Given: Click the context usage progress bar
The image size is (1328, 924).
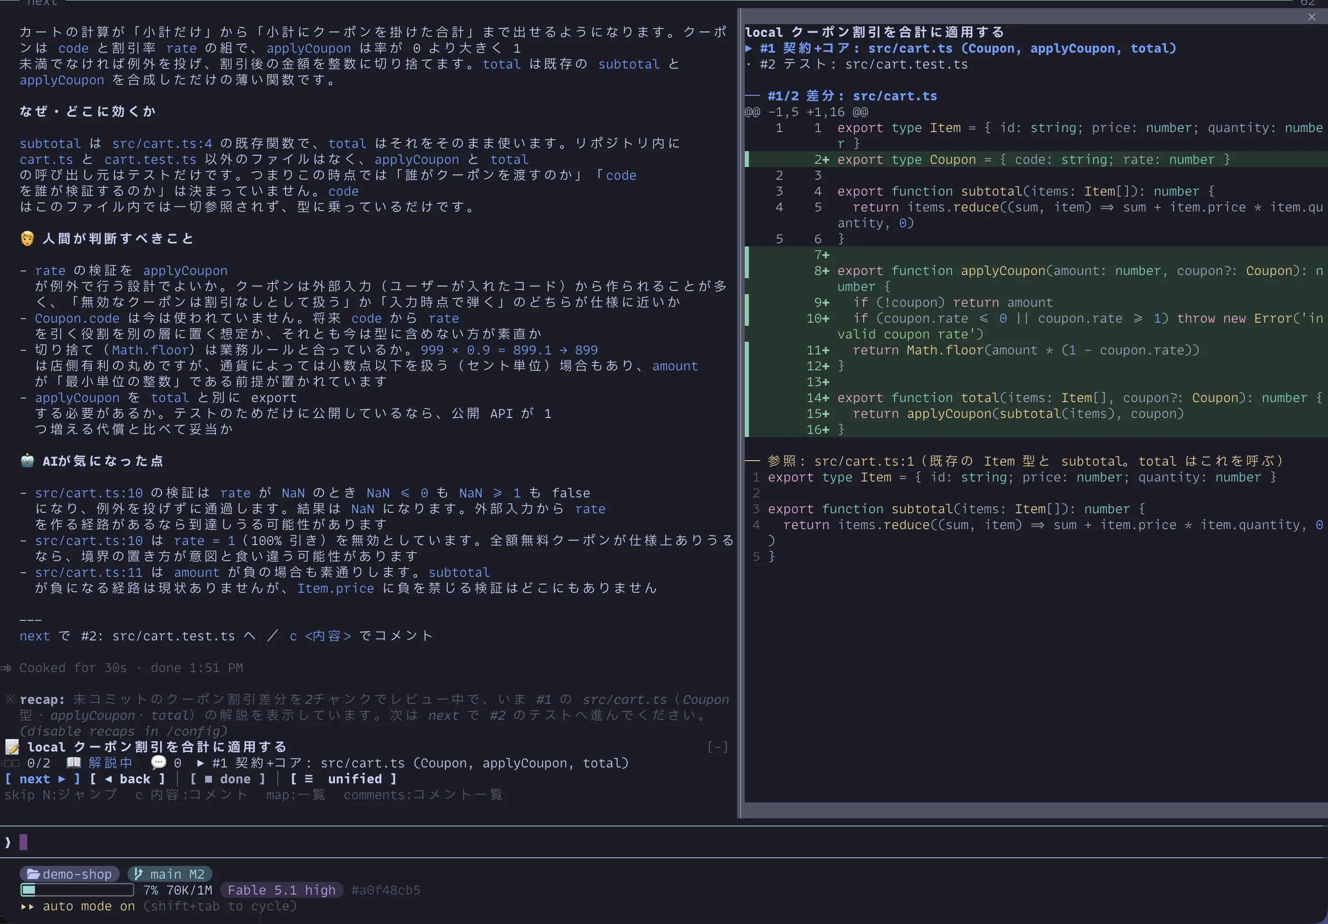Looking at the screenshot, I should (x=77, y=890).
